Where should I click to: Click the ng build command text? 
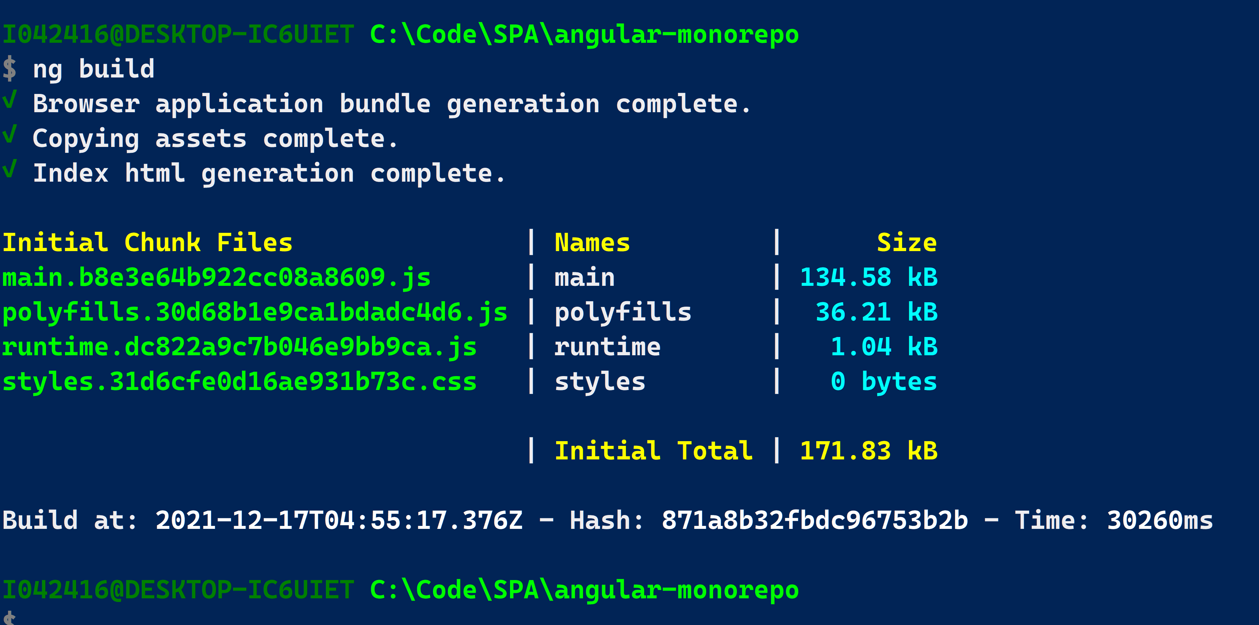coord(94,69)
